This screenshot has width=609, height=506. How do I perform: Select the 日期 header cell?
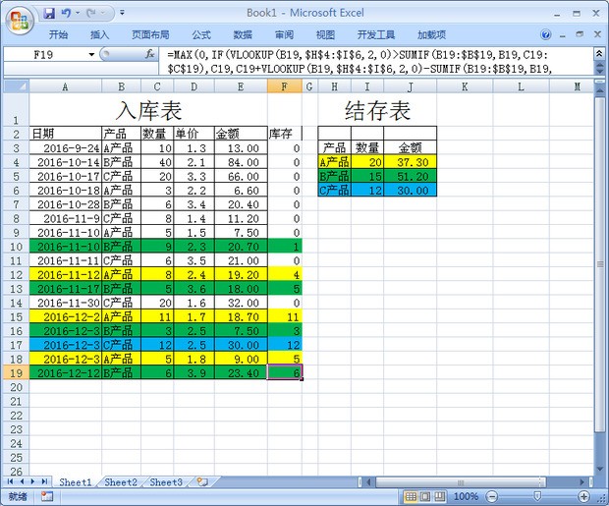[65, 134]
